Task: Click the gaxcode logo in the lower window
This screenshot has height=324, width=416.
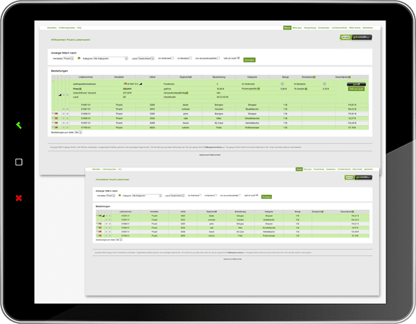Action: (x=358, y=177)
